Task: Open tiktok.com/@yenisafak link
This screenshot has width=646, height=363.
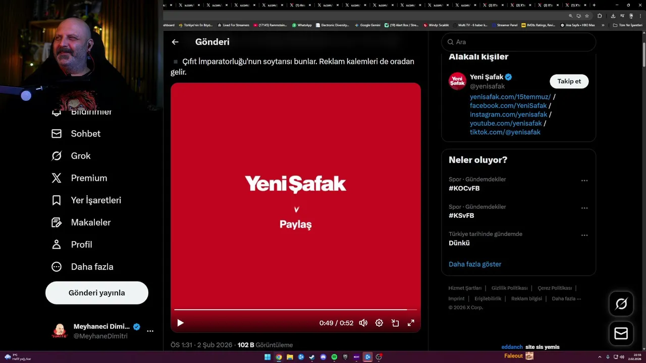Action: tap(505, 132)
